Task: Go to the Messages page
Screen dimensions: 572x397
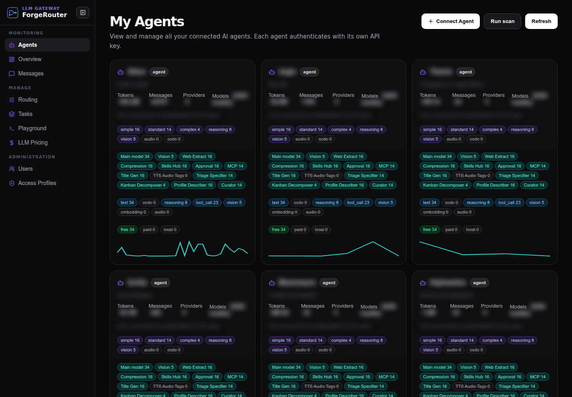Action: tap(47, 73)
